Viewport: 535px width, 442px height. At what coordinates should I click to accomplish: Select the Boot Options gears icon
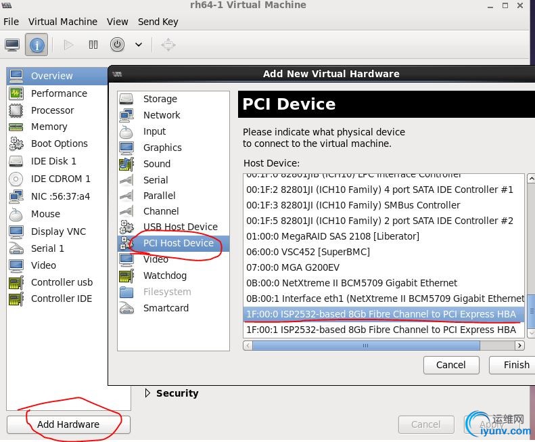(16, 143)
